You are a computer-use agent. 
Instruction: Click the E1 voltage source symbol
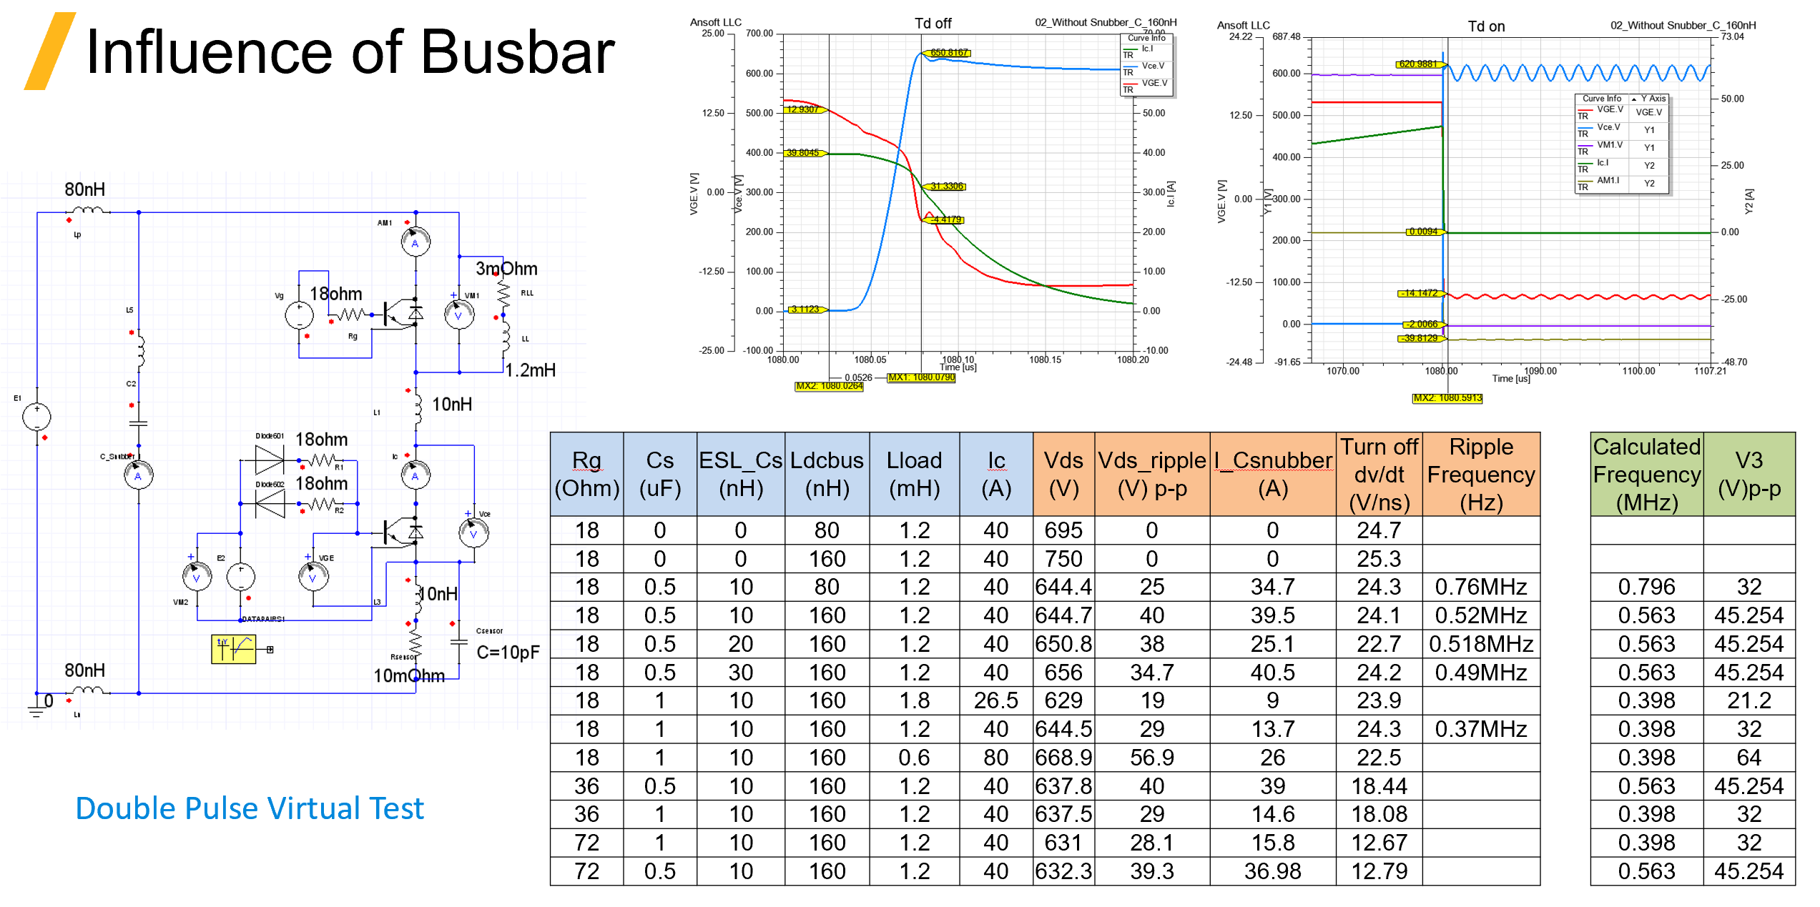pos(36,417)
